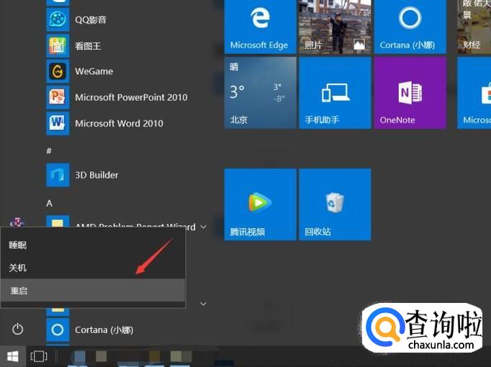Click the QQ影音 label text
Screen dimensions: 491x367
(91, 19)
